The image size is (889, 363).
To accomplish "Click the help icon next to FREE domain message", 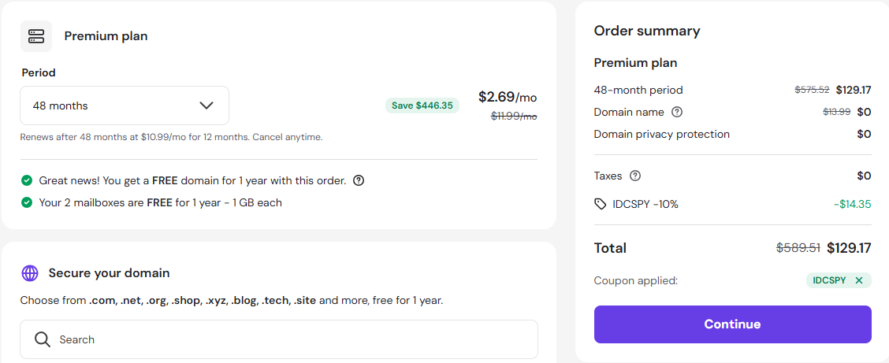I will coord(359,180).
